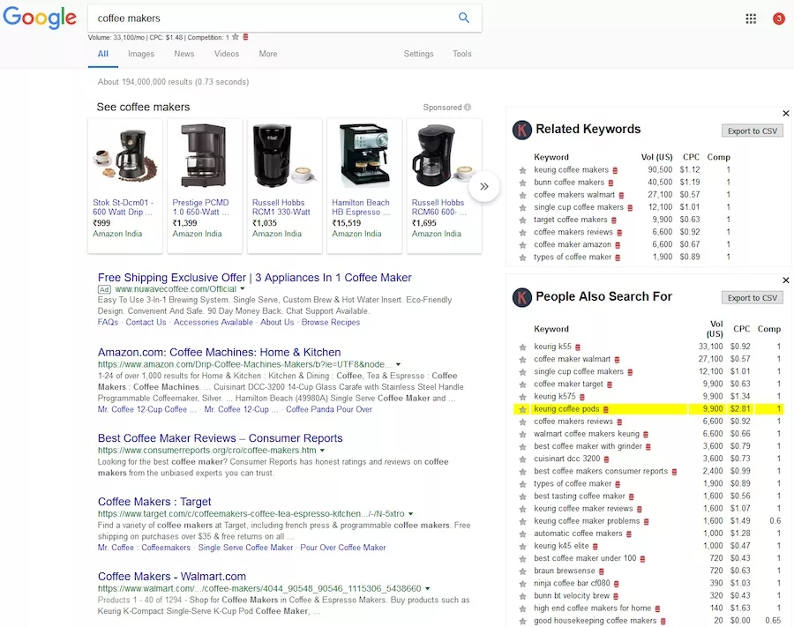
Task: Open Hamilton Beach HB Espresso product thumbnail
Action: (x=364, y=155)
